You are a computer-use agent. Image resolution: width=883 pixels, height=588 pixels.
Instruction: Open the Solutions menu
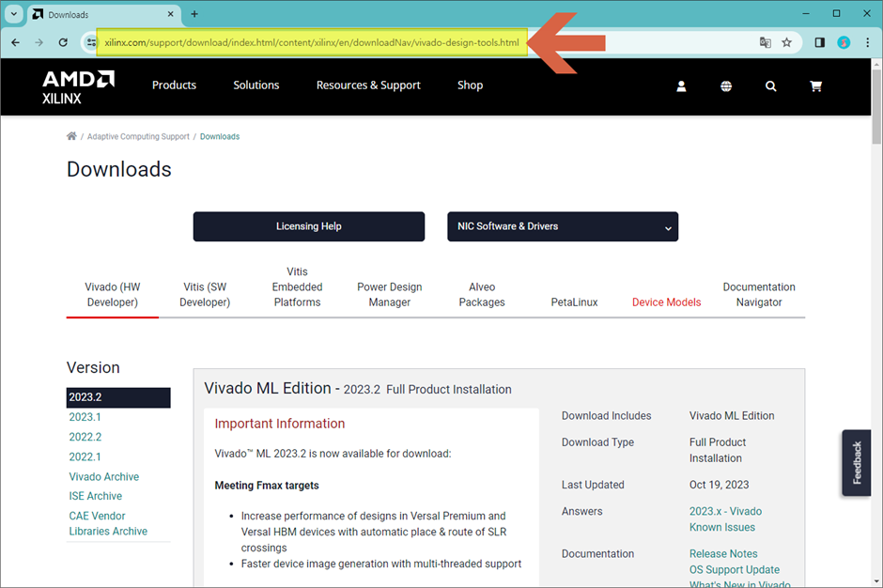click(x=256, y=85)
